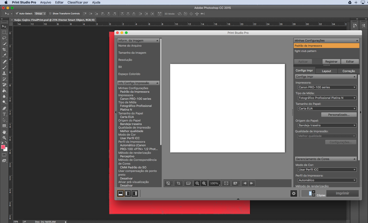Viewport: 368px width, 223px height.
Task: Click the Personalizado... button
Action: tap(339, 115)
